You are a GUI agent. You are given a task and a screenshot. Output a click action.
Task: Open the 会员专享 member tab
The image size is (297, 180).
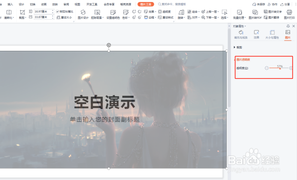click(x=109, y=4)
